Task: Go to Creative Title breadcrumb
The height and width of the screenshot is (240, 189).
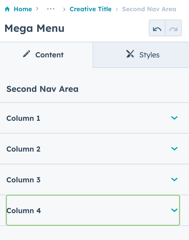Action: coord(90,9)
